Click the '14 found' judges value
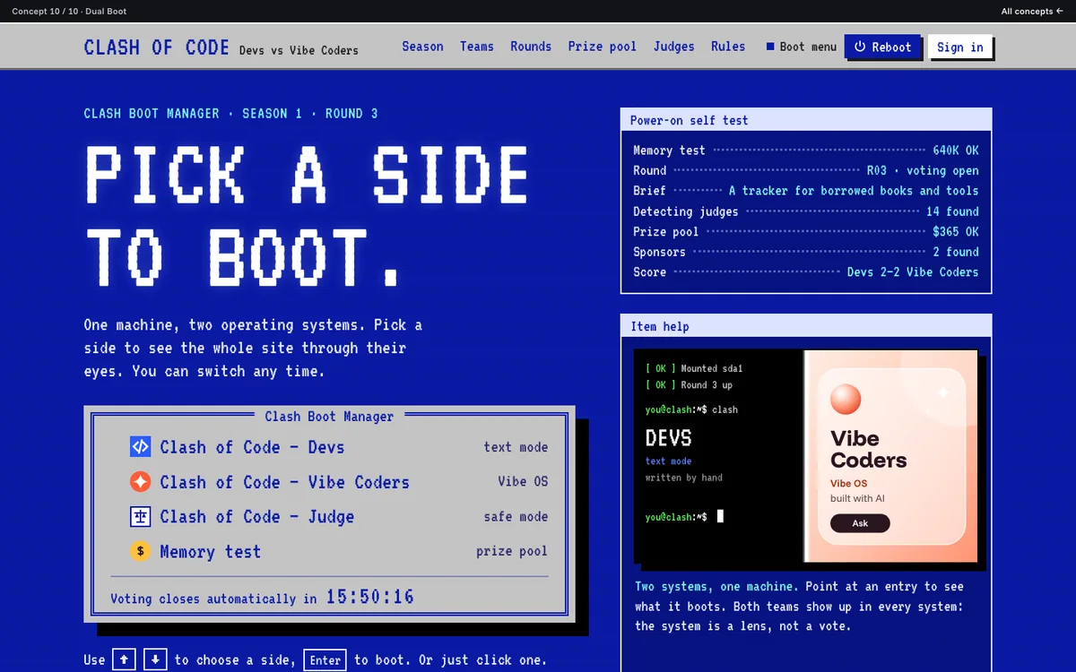Screen dimensions: 1076x672 [952, 211]
